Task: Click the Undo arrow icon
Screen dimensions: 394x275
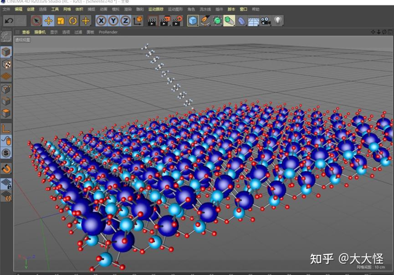Action: click(x=9, y=21)
